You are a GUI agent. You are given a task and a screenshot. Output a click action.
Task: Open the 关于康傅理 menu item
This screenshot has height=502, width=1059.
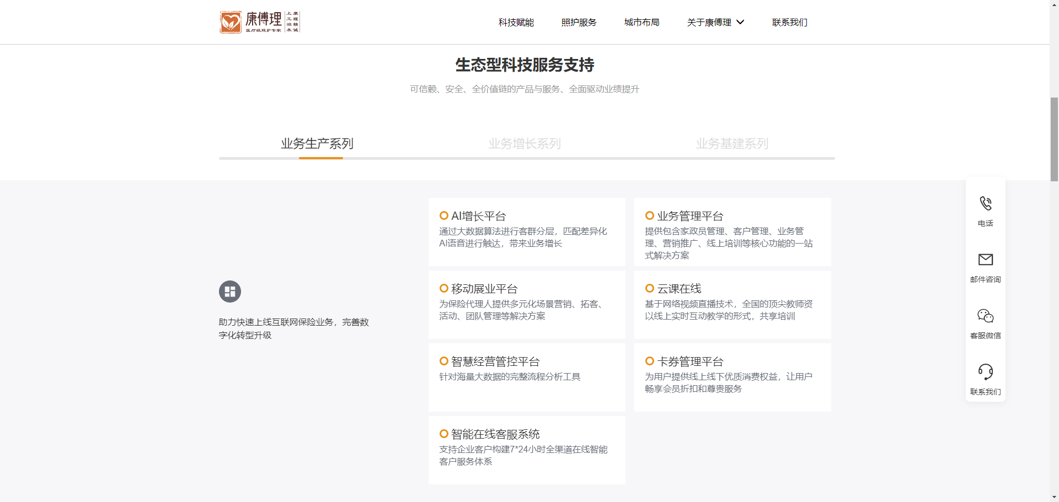[x=709, y=22]
